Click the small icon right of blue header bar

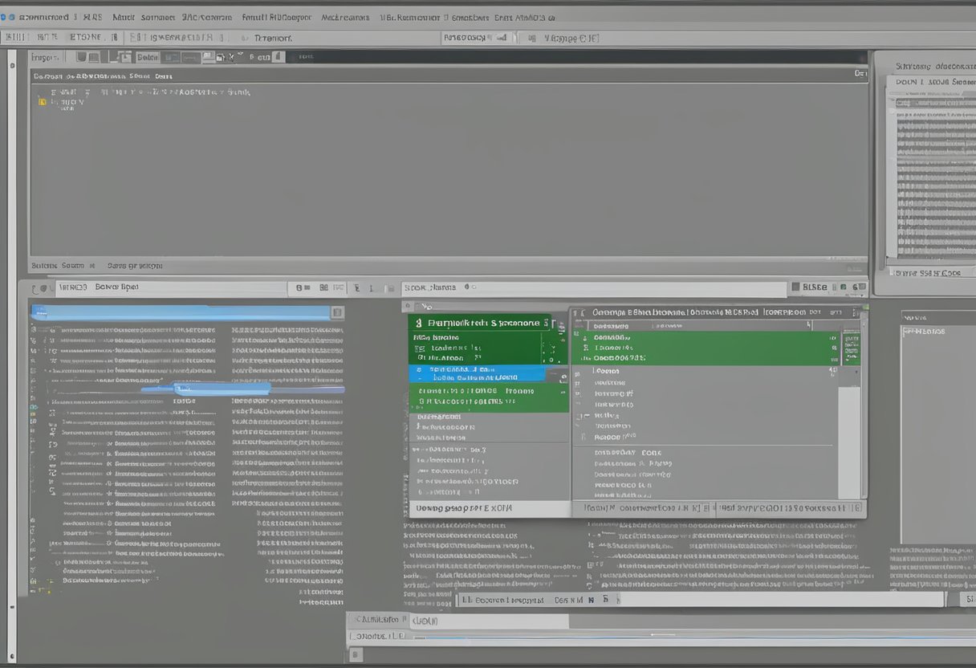(337, 312)
